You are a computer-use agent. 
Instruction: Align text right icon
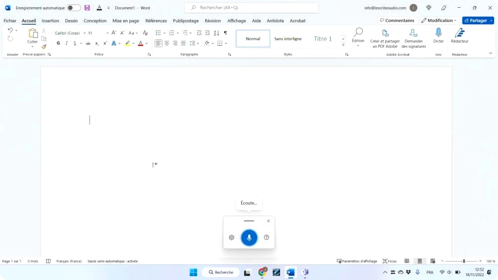175,43
